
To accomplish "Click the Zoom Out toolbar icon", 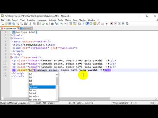I will (x=66, y=24).
